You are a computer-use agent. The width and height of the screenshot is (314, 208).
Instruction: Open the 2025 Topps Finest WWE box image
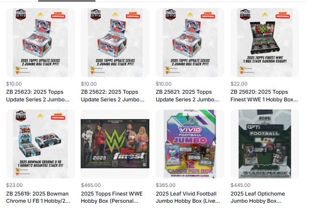[x=115, y=144]
